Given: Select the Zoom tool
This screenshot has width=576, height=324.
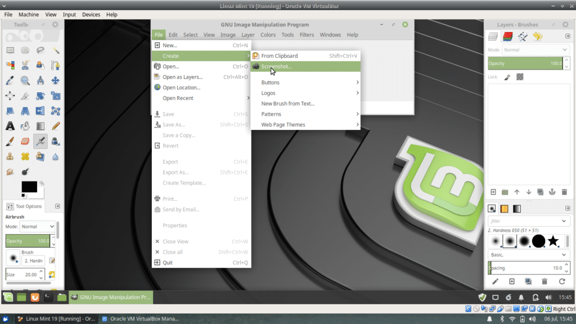Looking at the screenshot, I should click(x=25, y=80).
